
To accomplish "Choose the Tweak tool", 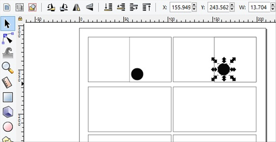I will (8, 53).
